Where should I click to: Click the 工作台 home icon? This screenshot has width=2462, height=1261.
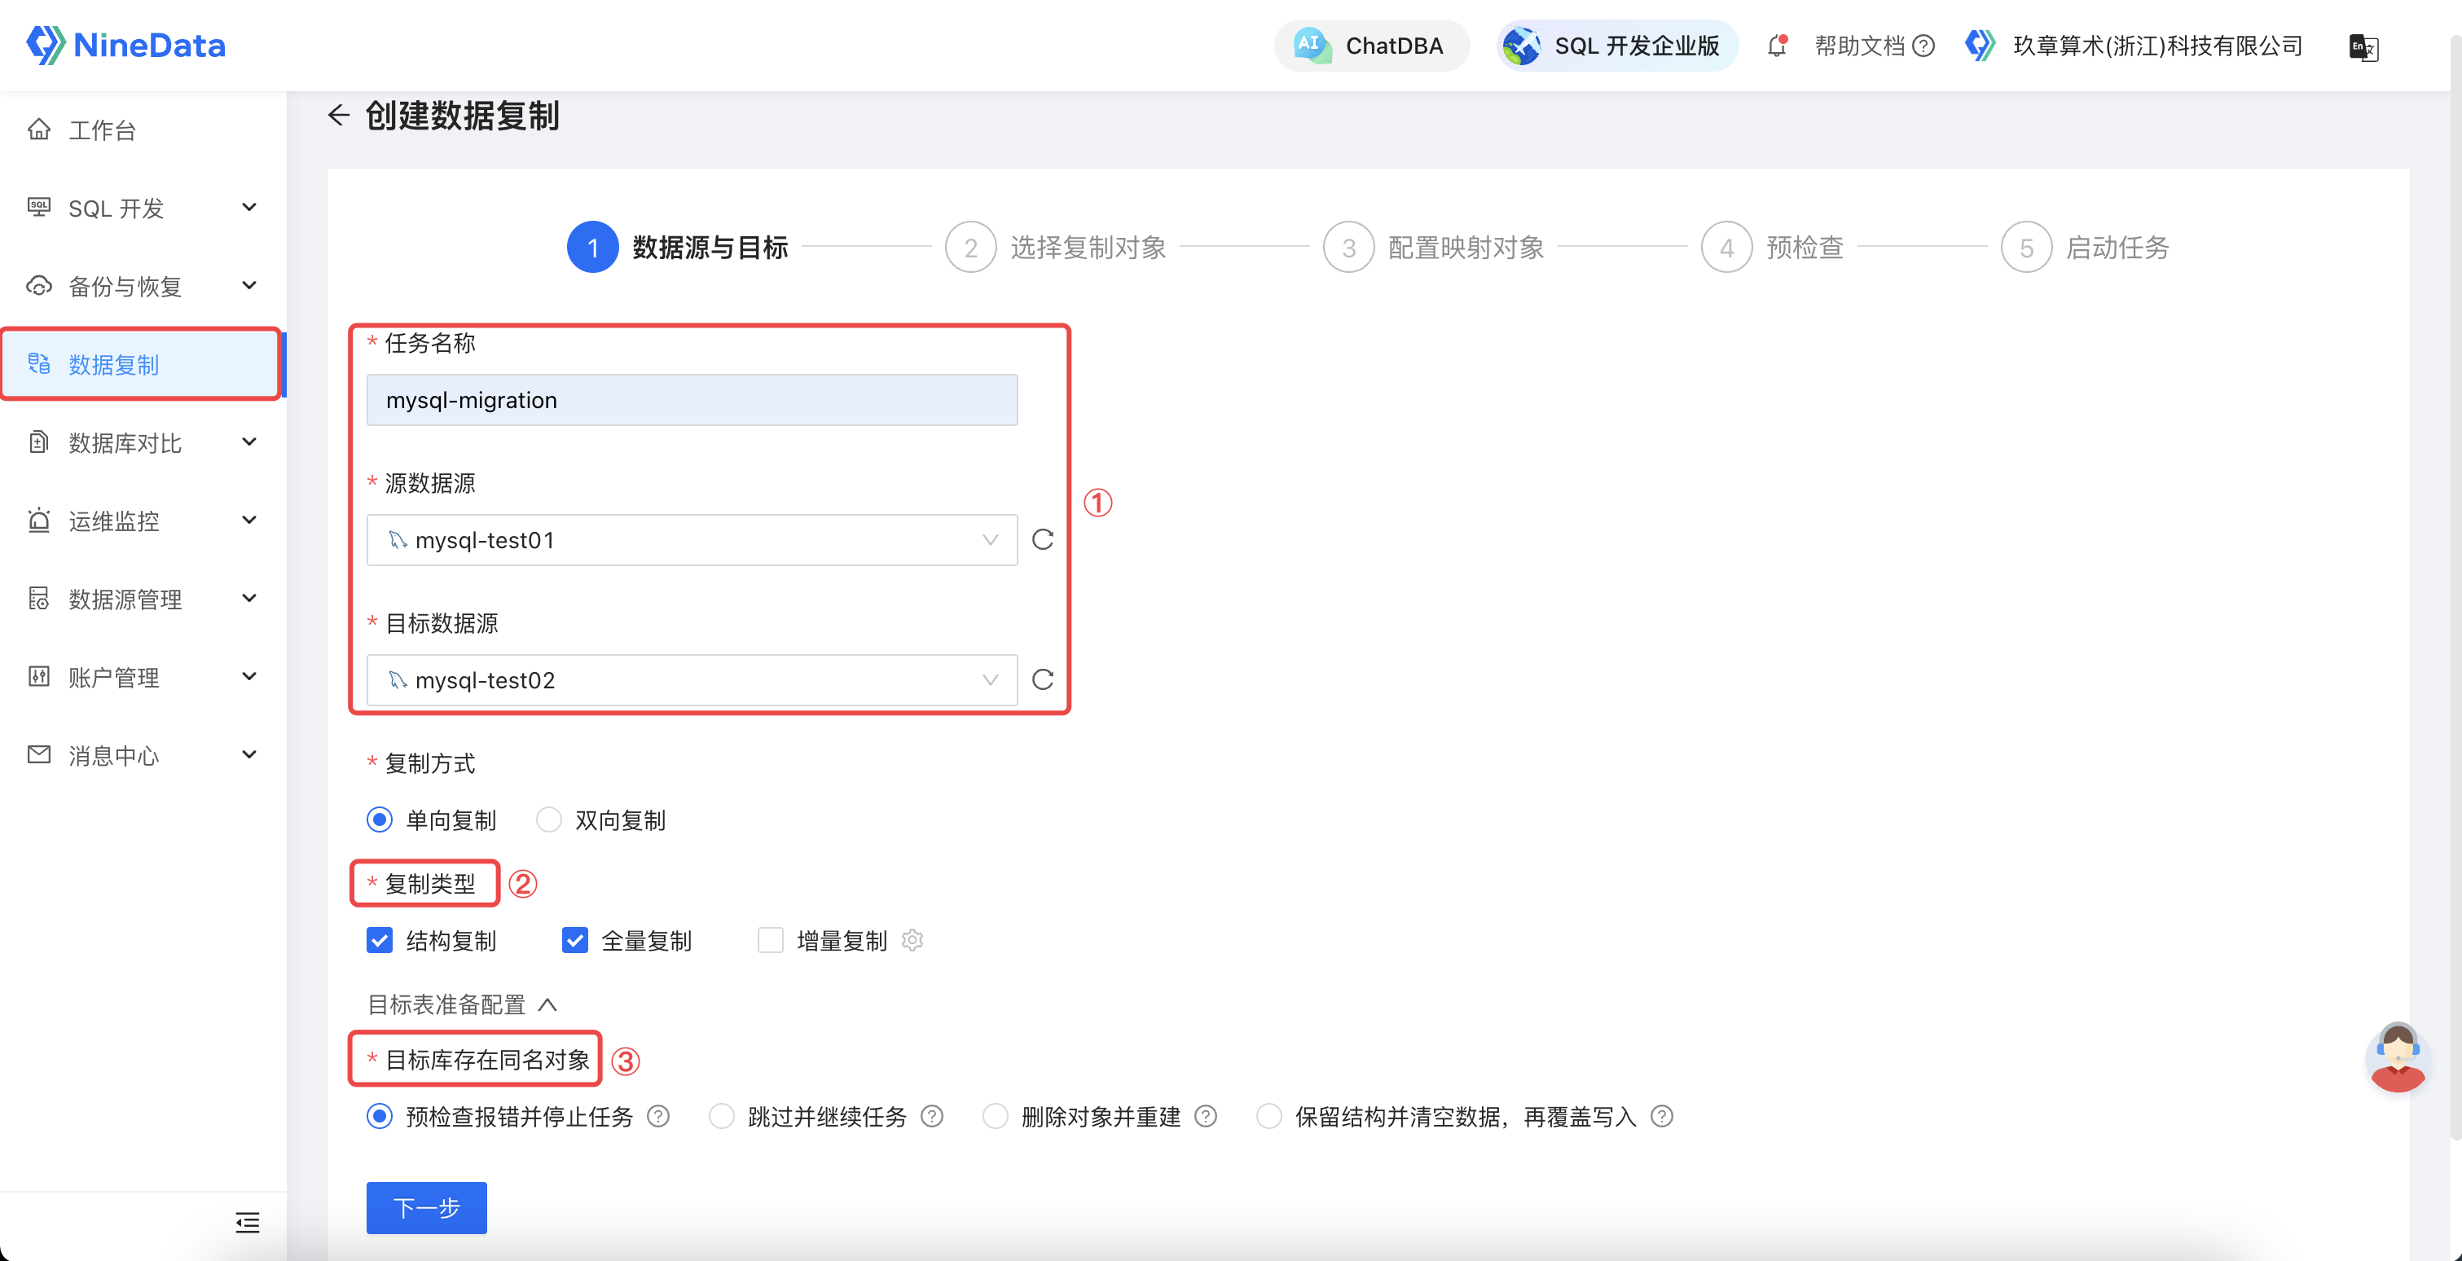click(38, 129)
